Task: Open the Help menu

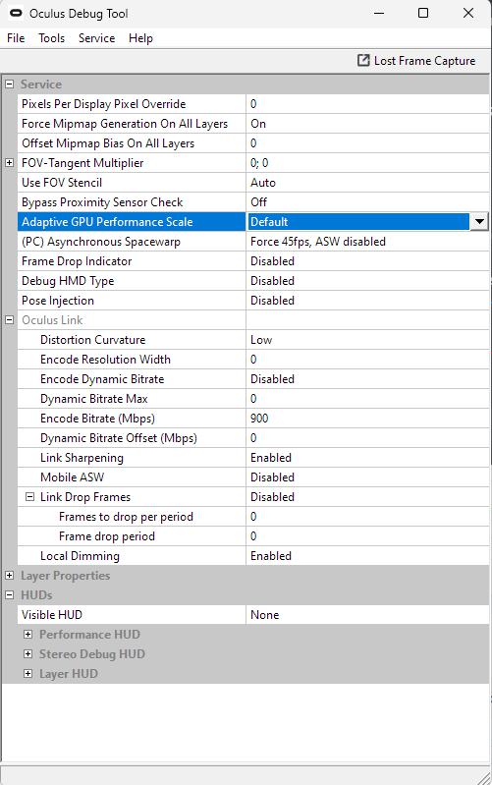Action: [140, 38]
